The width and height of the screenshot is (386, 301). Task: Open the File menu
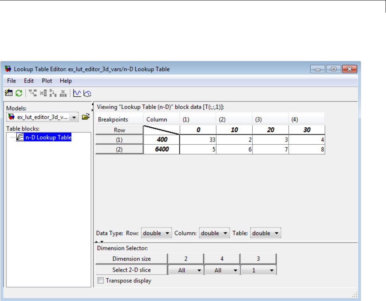point(12,81)
